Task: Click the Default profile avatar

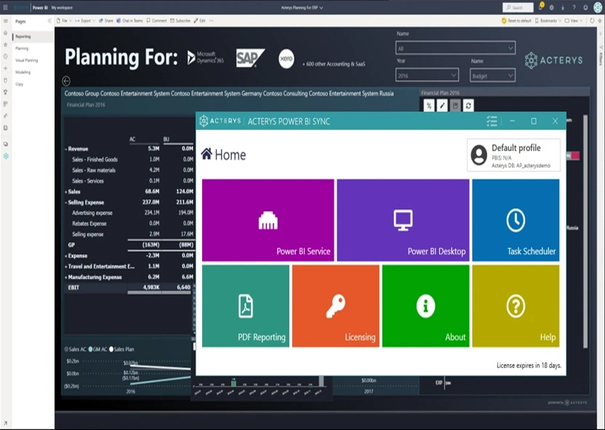Action: (x=478, y=155)
